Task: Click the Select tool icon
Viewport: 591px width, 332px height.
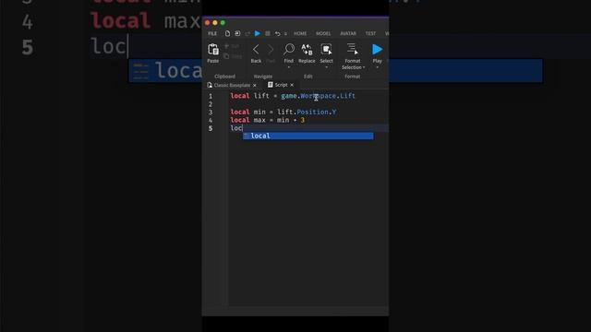Action: (326, 49)
